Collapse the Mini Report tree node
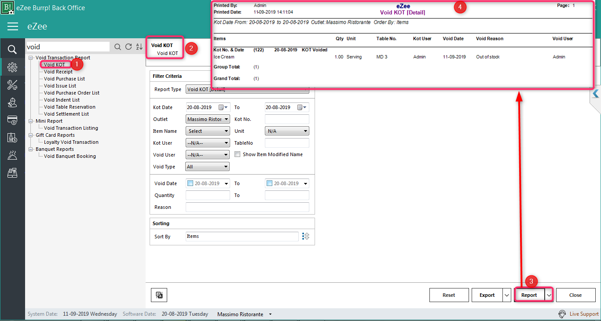Image resolution: width=601 pixels, height=321 pixels. tap(31, 121)
